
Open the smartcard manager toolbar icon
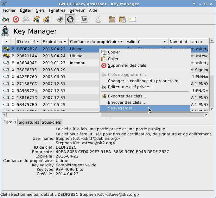132,20
